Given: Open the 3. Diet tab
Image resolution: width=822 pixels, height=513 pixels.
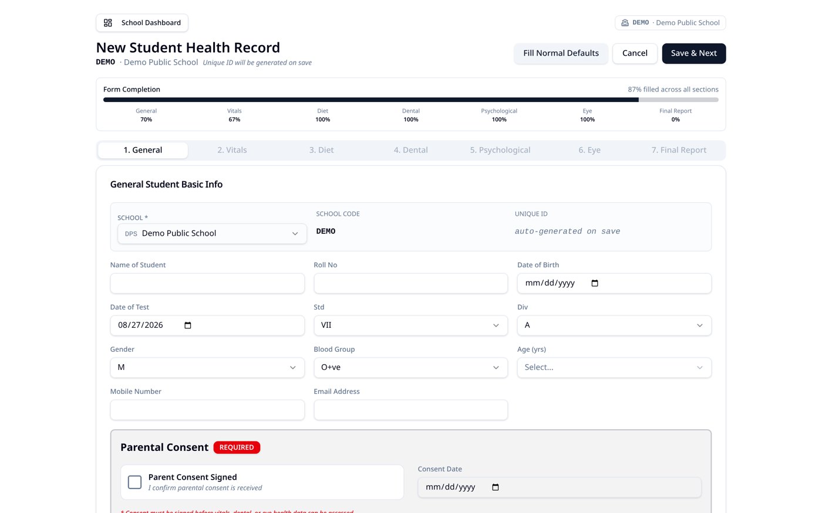Looking at the screenshot, I should (x=321, y=150).
